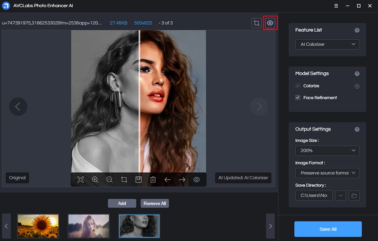Click the Save All button
Screen dimensions: 378x241
[328, 229]
